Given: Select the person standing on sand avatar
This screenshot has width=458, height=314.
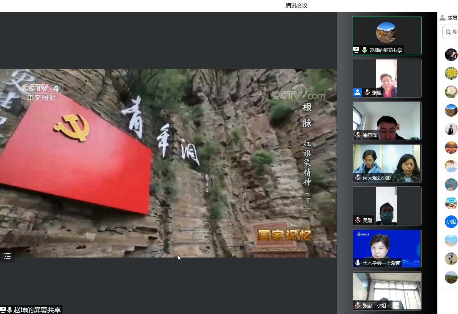Looking at the screenshot, I should (x=451, y=259).
